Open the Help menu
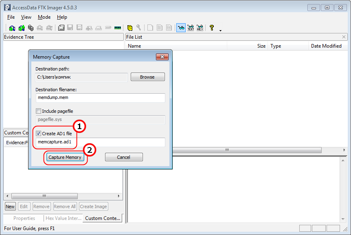The width and height of the screenshot is (351, 235). click(x=62, y=17)
